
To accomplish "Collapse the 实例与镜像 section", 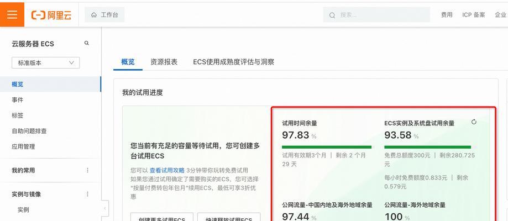I will click(x=26, y=194).
